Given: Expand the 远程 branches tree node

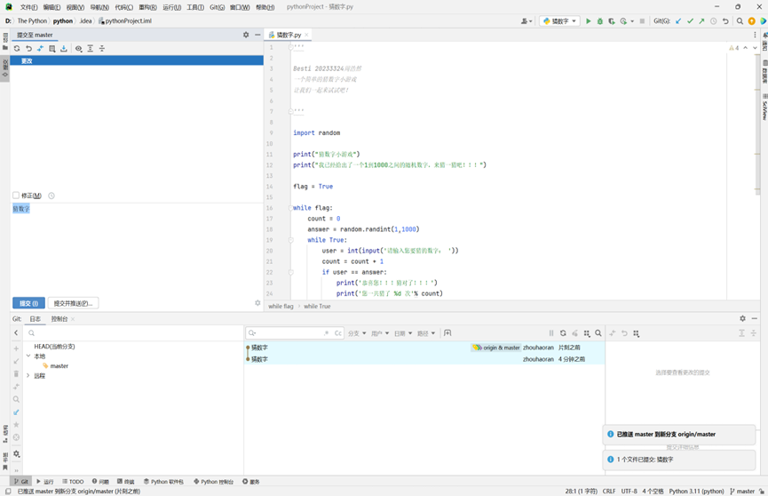Looking at the screenshot, I should click(28, 376).
